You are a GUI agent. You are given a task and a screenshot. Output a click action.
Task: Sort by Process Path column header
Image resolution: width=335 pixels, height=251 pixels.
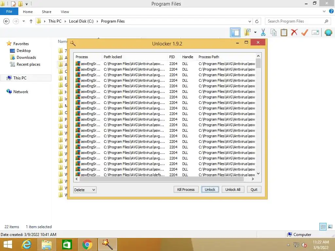click(x=226, y=57)
